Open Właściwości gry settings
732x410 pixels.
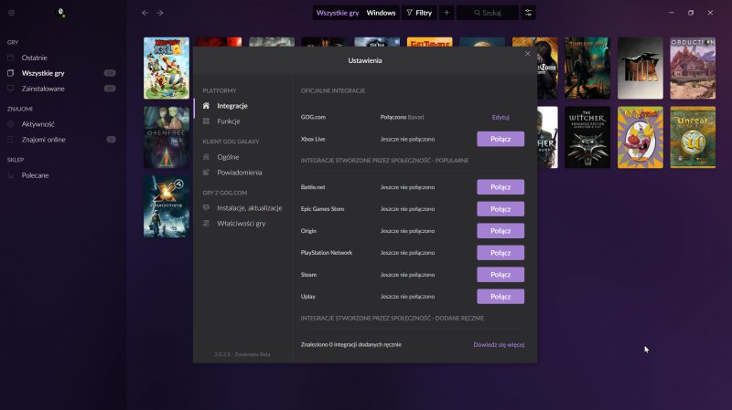(x=241, y=223)
